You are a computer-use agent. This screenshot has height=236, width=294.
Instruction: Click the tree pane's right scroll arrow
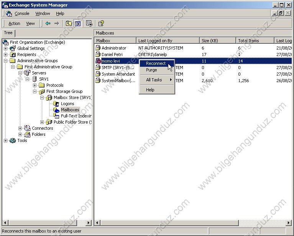89,223
